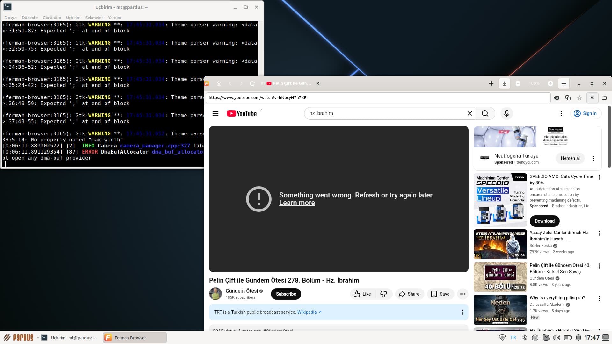Image resolution: width=612 pixels, height=344 pixels.
Task: Open the Ateşe Atılan Peygamber video thumbnail
Action: 500,244
